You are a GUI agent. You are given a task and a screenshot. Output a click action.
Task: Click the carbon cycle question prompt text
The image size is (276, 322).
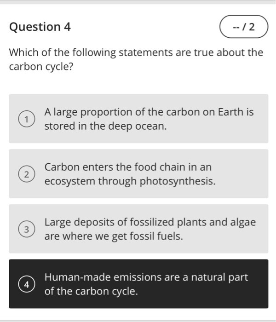[136, 59]
